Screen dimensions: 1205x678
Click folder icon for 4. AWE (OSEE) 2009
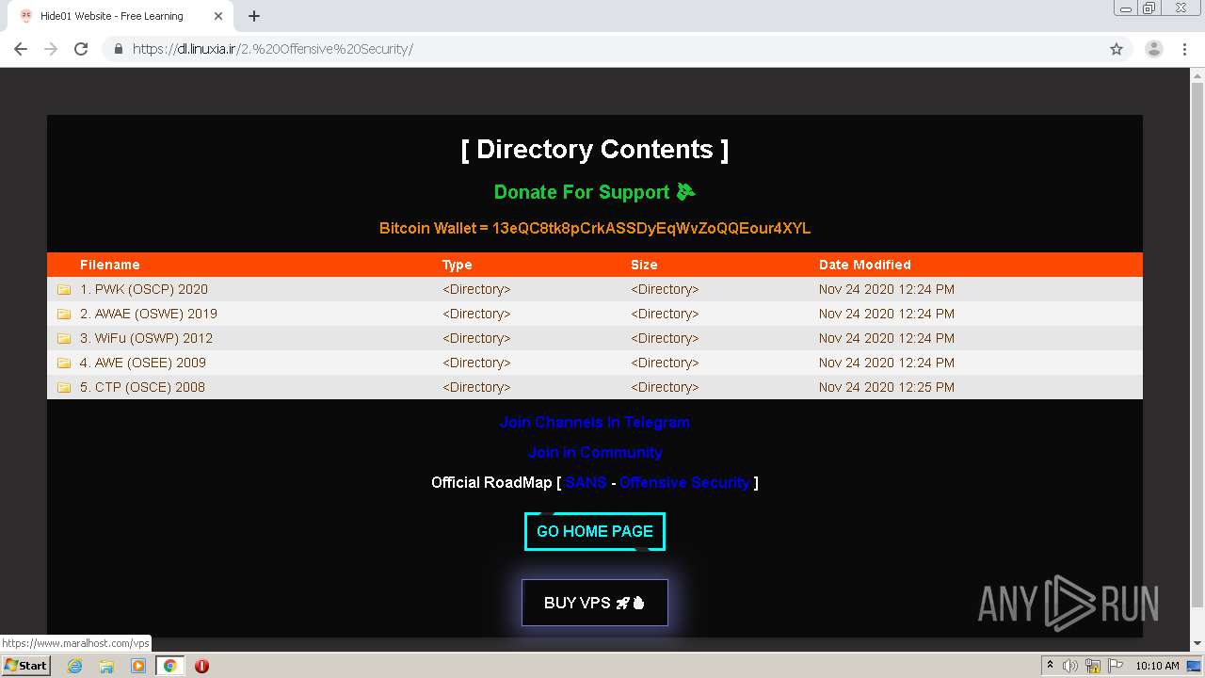point(64,363)
